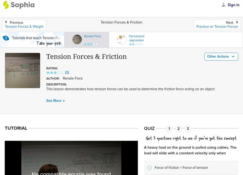Go to Practice w/ Tension Forces
Viewport: 243px width, 175px height.
tap(217, 26)
